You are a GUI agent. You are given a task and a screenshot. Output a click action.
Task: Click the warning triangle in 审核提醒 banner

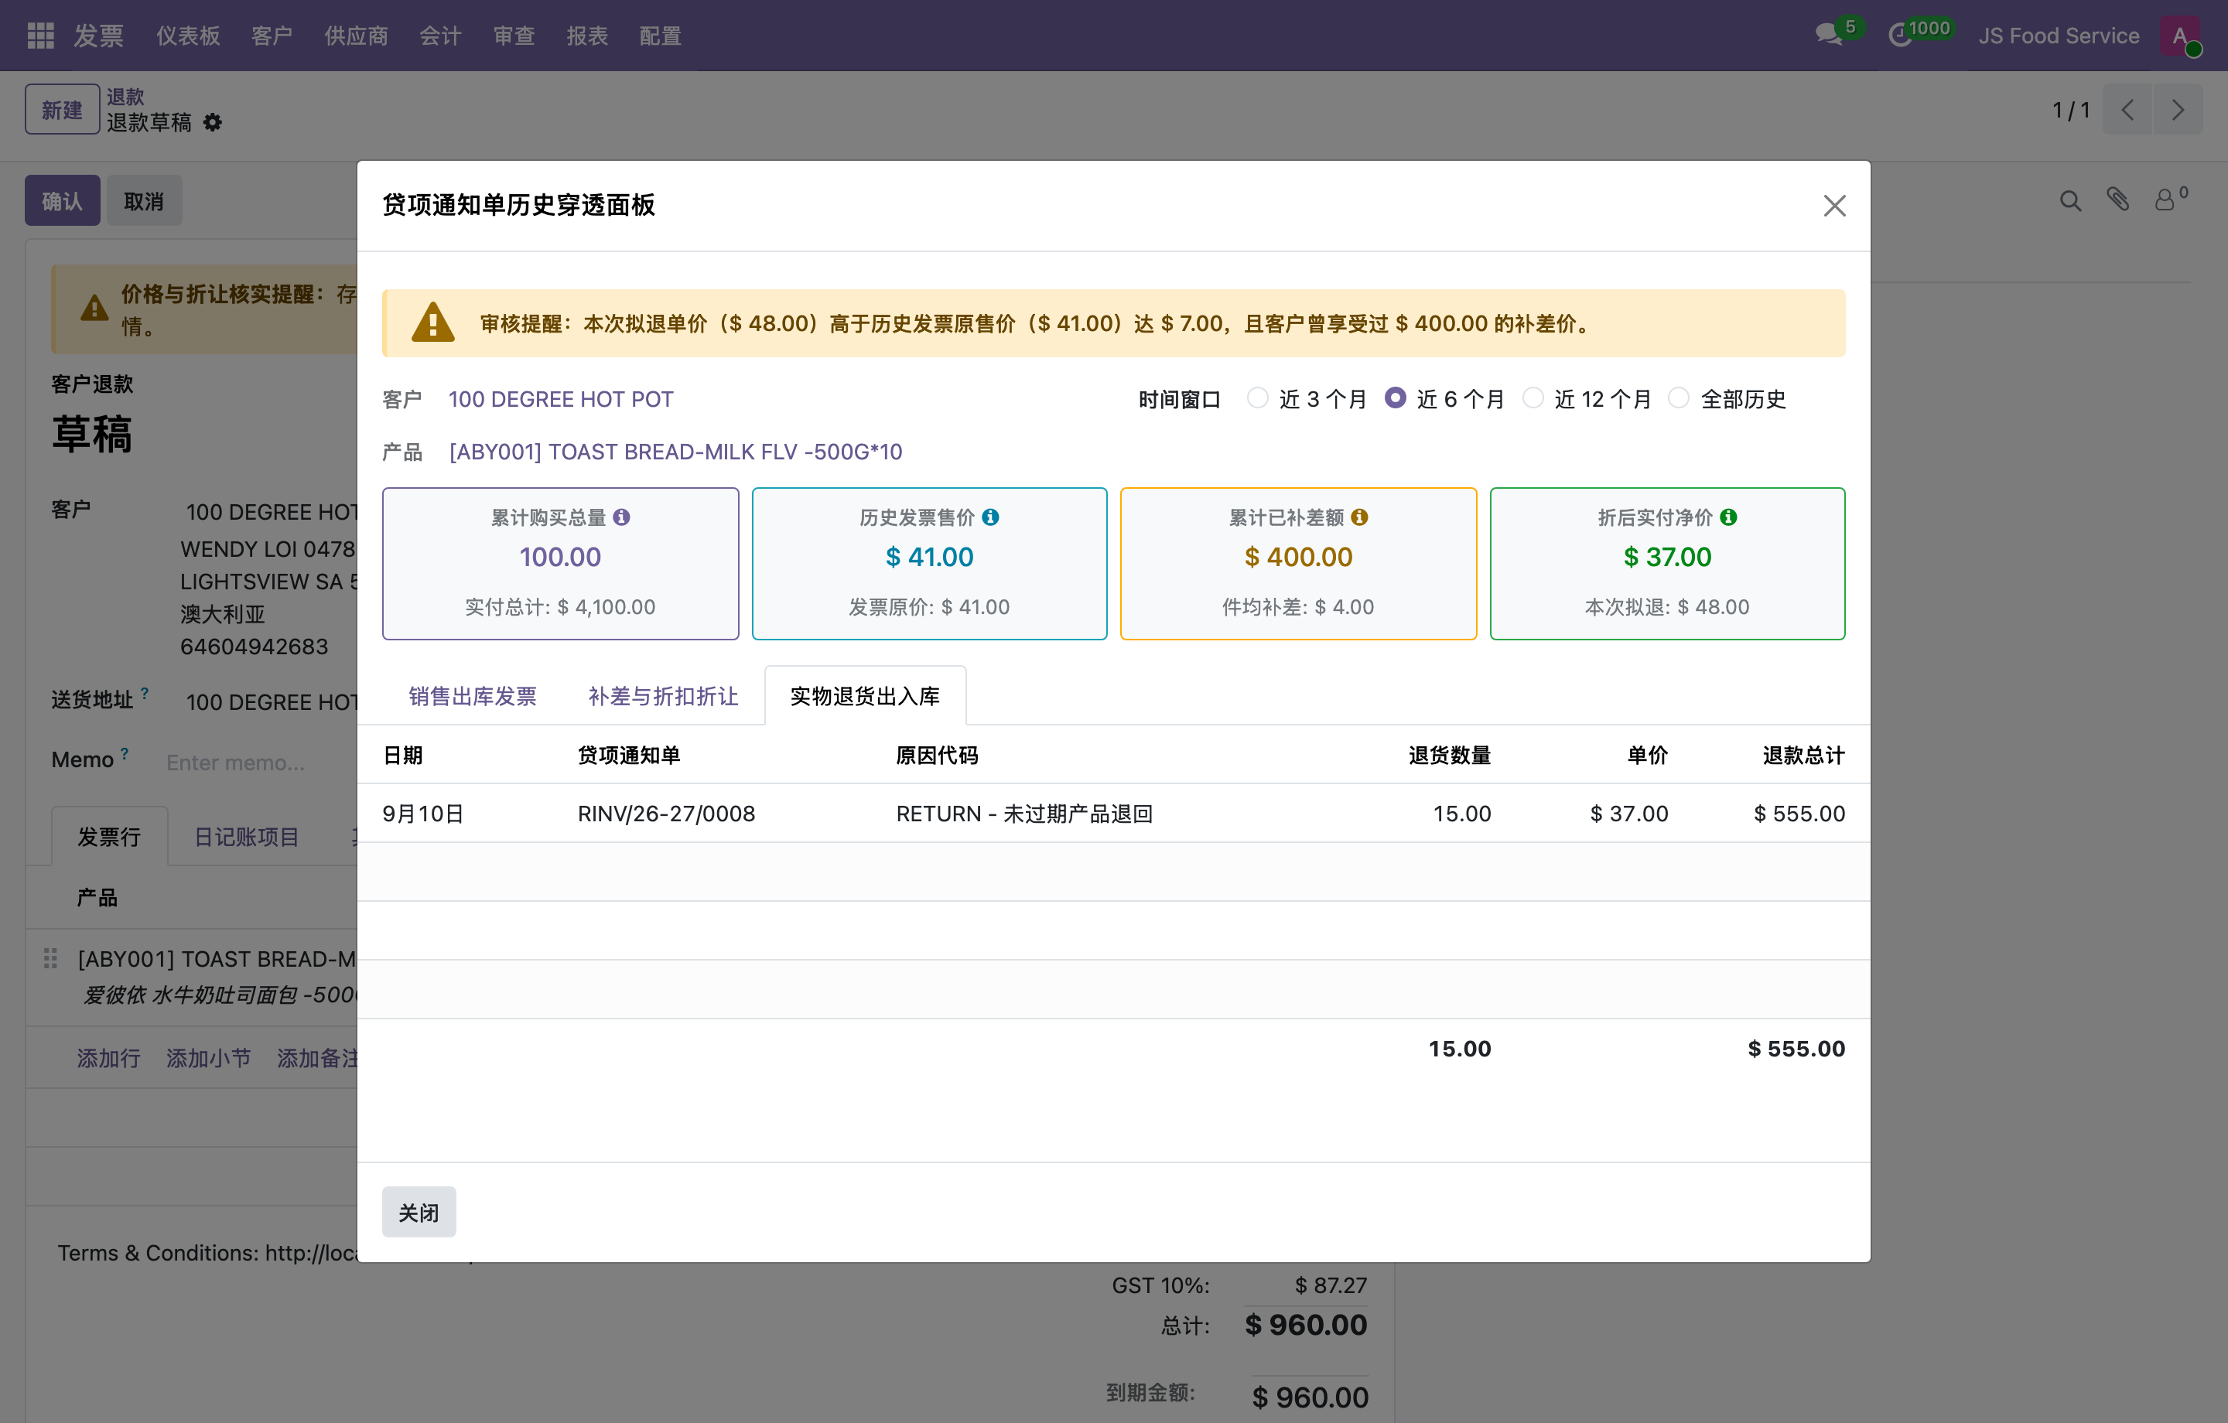point(433,323)
